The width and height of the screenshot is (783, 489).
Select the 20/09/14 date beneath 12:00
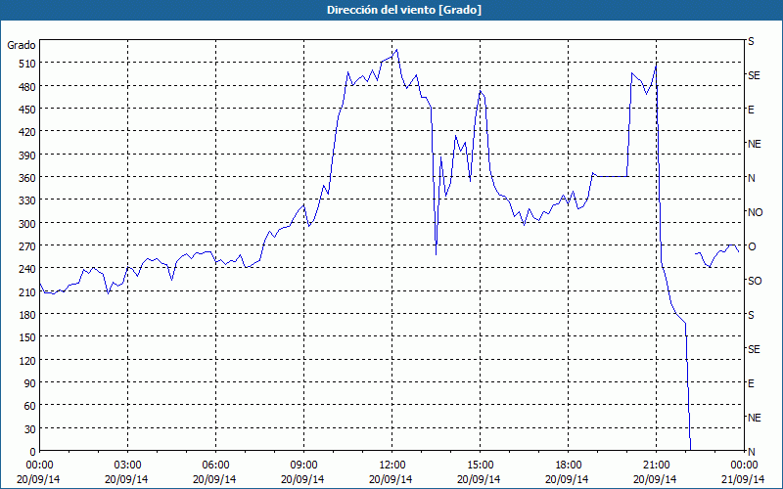click(391, 479)
